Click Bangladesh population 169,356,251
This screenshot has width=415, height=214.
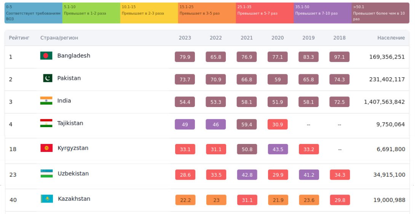coord(387,57)
